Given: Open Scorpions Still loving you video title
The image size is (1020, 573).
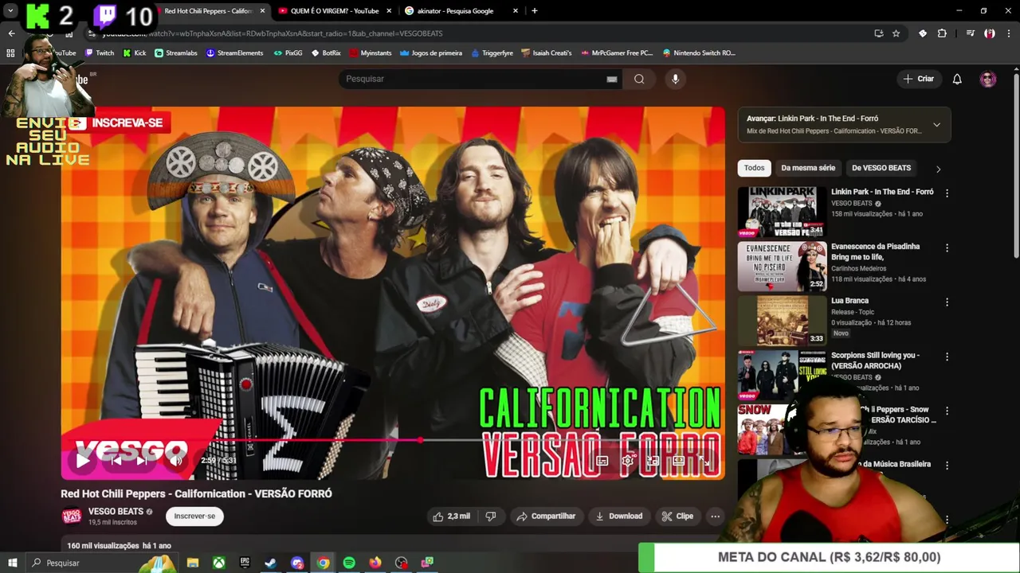Looking at the screenshot, I should click(874, 361).
